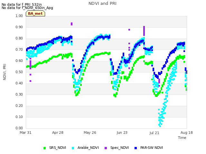Click the 0.10 y-axis tick label
Viewport: 206px width, 154px height.
pos(19,117)
